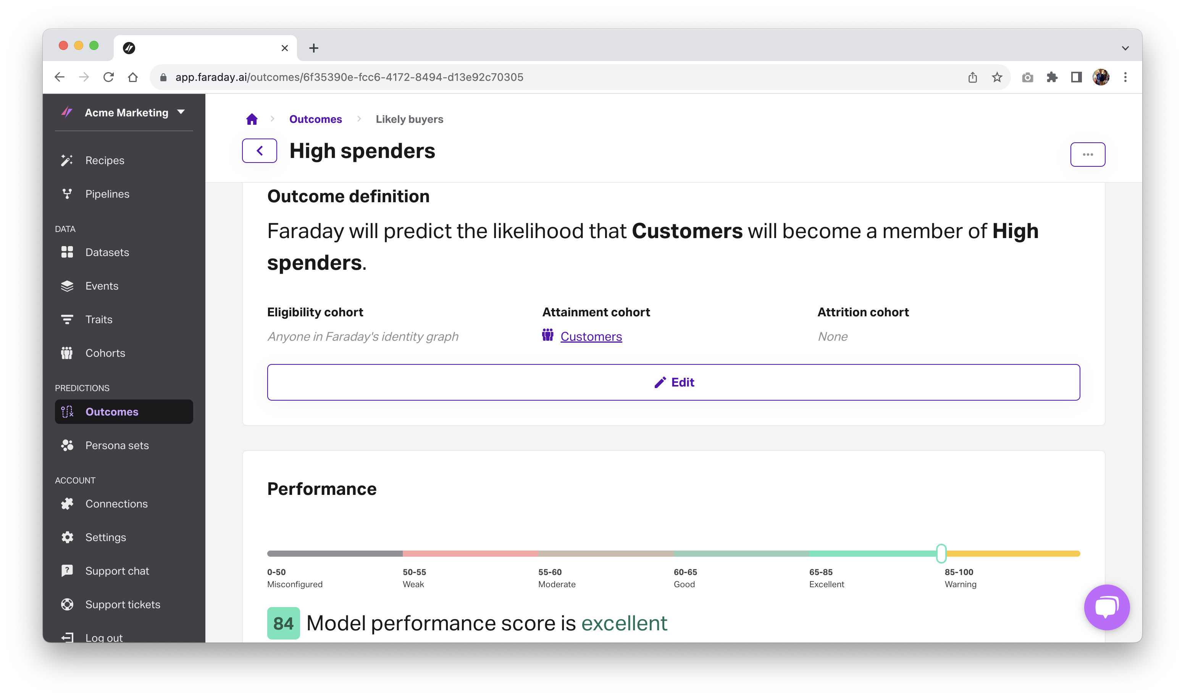Click the browser address bar URL

(x=349, y=77)
